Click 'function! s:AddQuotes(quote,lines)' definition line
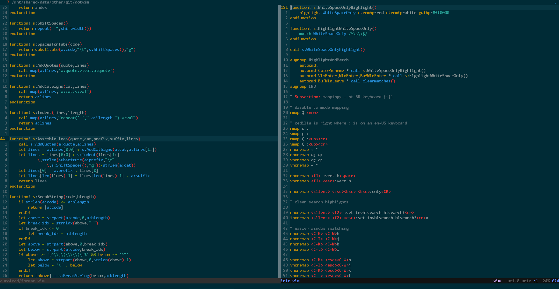This screenshot has height=289, width=559. point(49,65)
